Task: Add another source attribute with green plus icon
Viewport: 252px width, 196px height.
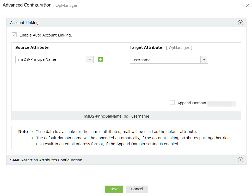Action: (x=101, y=59)
